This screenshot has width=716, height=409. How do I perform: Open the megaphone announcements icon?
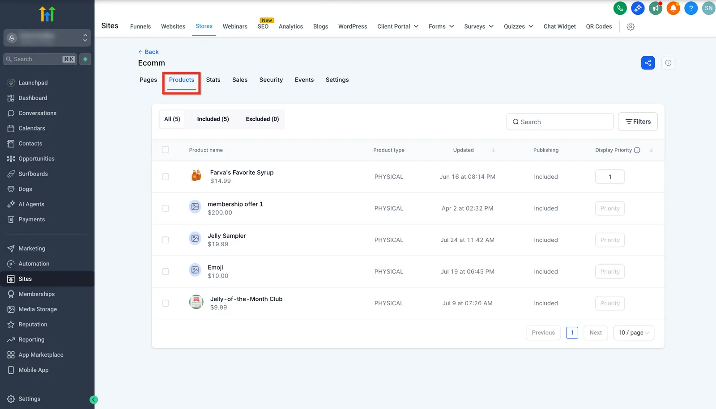click(x=656, y=8)
